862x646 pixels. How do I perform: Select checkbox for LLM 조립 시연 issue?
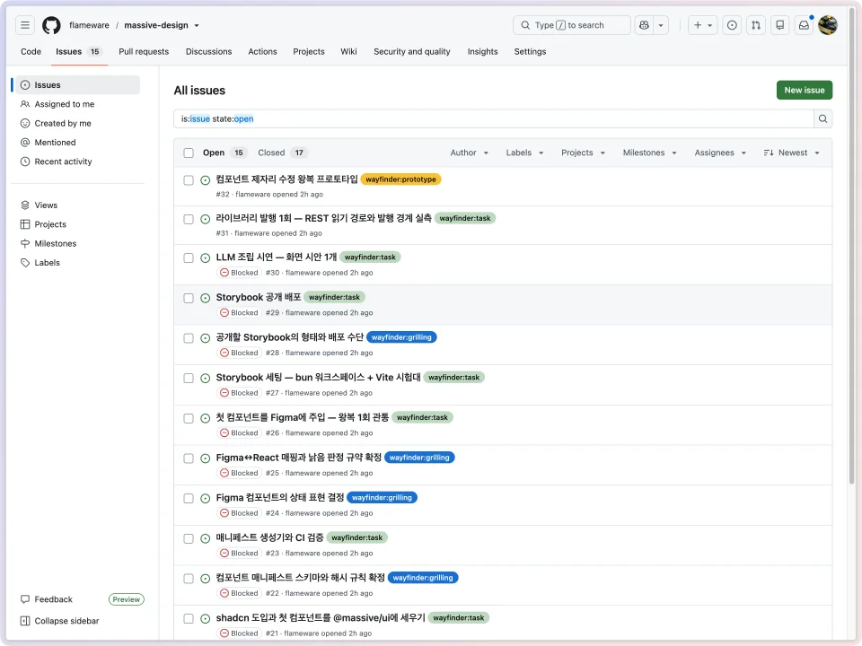pos(189,258)
